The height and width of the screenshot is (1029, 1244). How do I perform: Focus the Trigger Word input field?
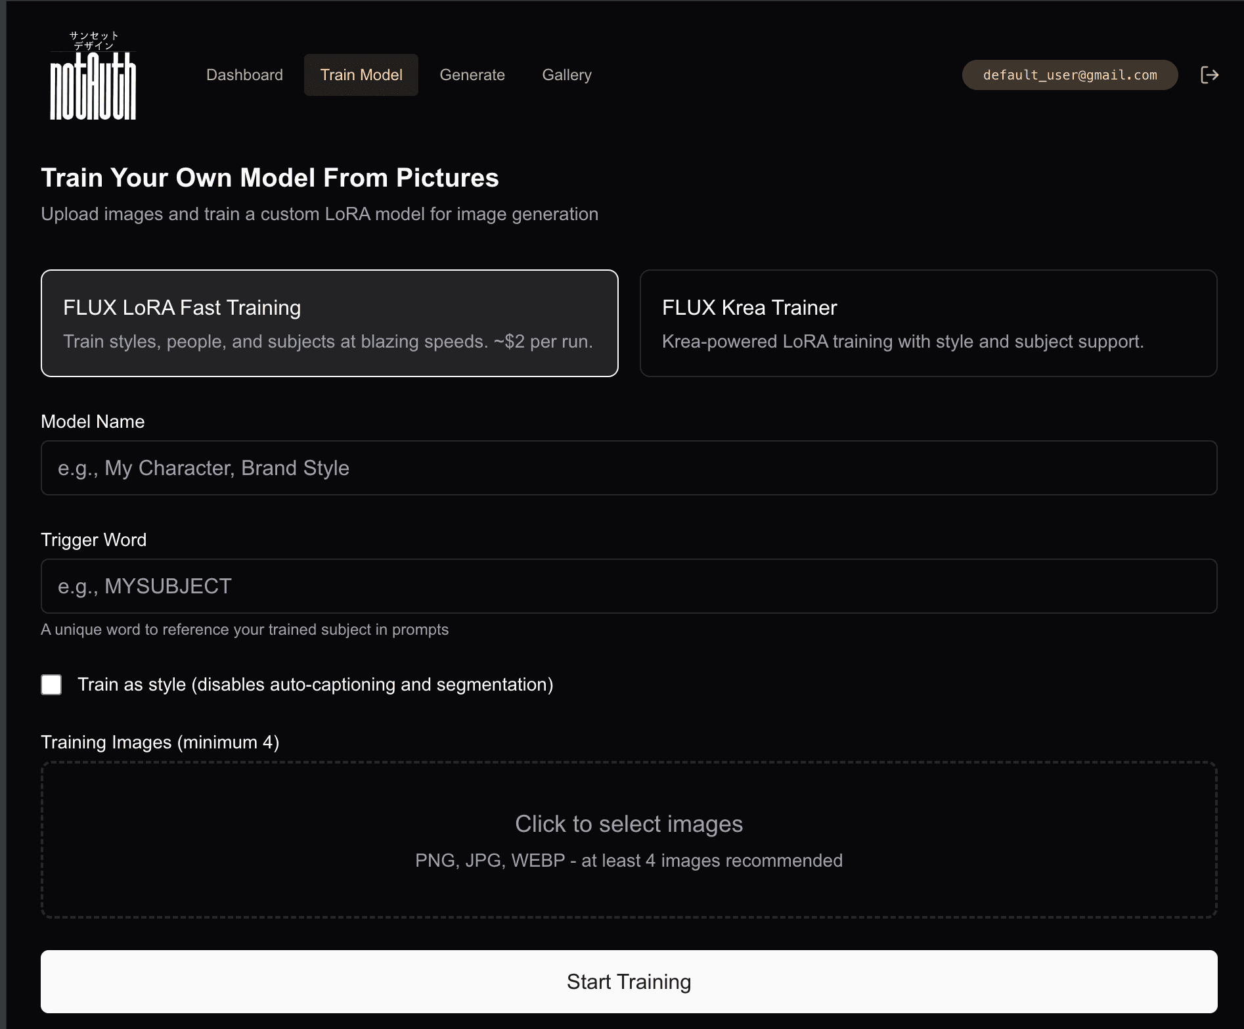click(629, 586)
